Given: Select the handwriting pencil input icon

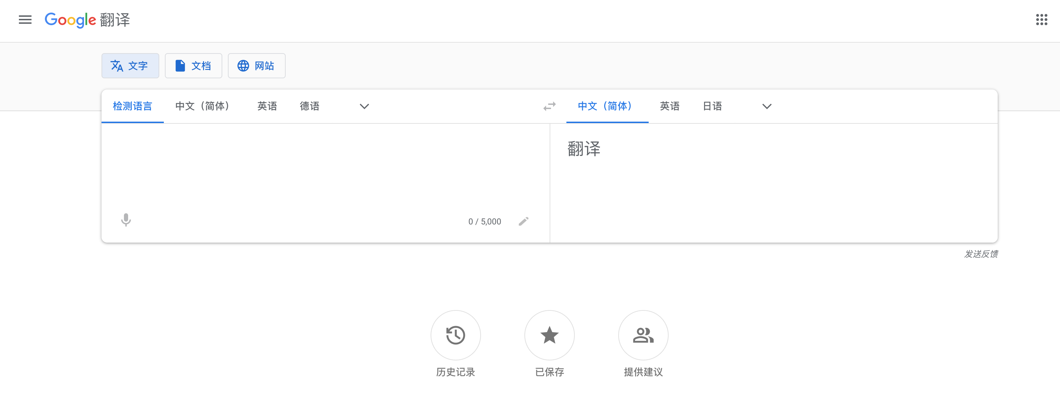Looking at the screenshot, I should [x=523, y=221].
